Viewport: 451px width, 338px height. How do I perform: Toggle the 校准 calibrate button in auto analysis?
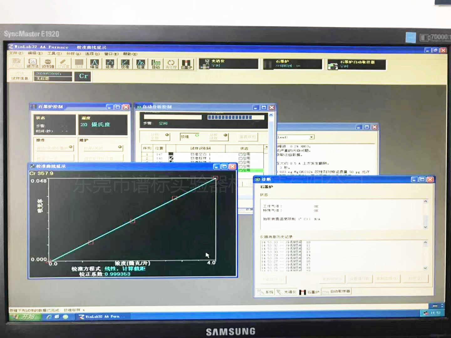pos(189,136)
